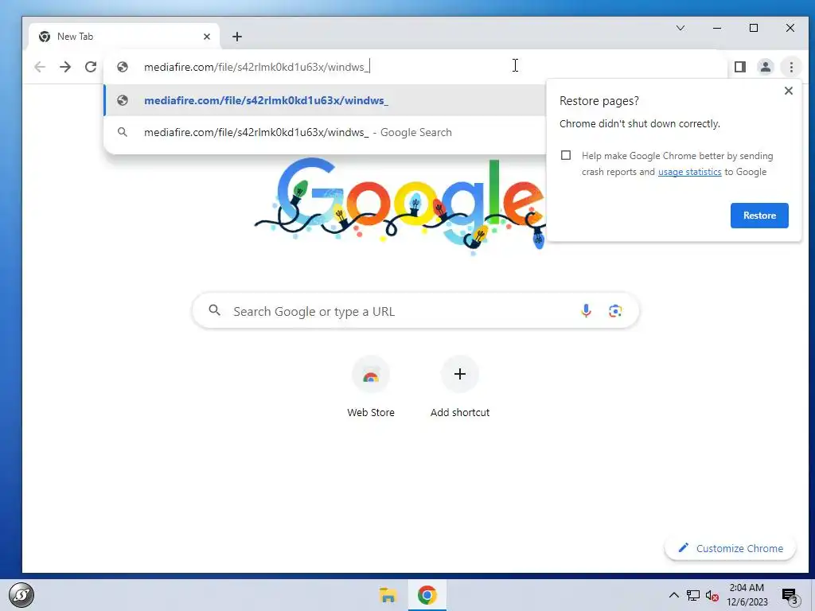Start voice search with the microphone icon
815x611 pixels.
(x=586, y=311)
